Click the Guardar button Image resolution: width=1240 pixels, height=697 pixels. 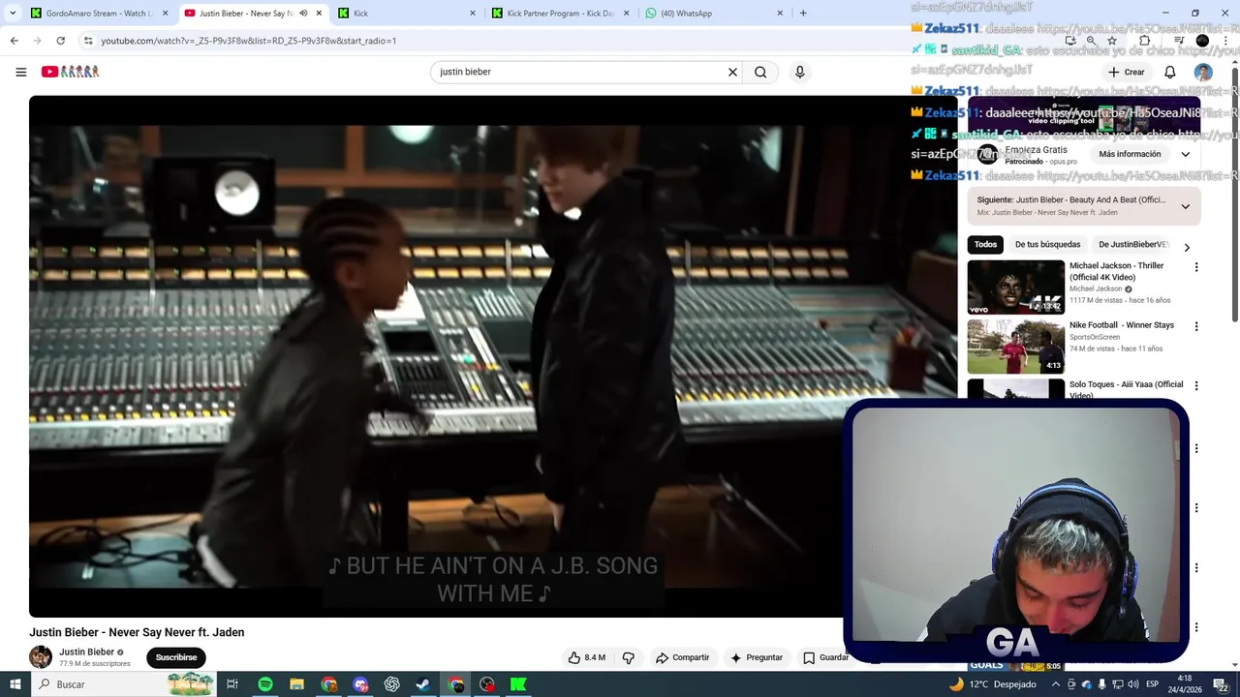826,657
